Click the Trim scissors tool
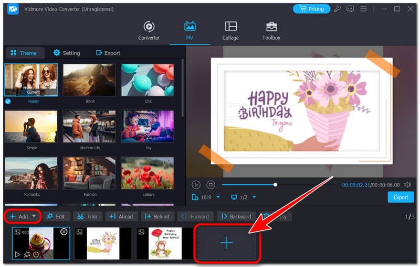This screenshot has width=420, height=267. point(87,216)
